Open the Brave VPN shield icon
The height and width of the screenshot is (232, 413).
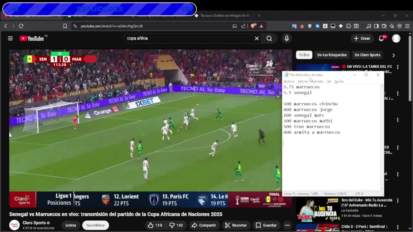pos(399,26)
